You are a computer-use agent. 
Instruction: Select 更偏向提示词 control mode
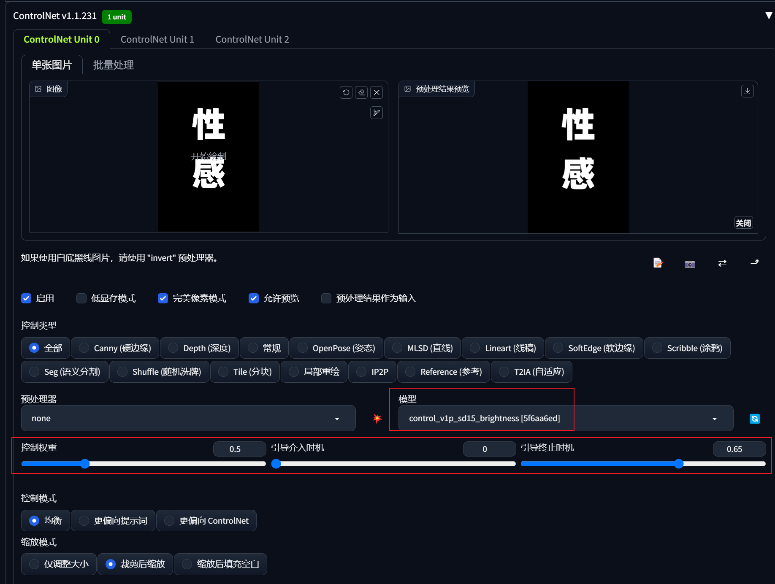click(113, 521)
